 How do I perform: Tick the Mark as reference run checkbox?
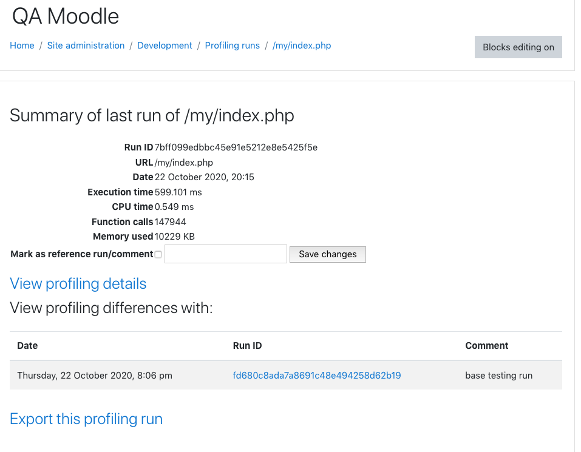pyautogui.click(x=158, y=254)
